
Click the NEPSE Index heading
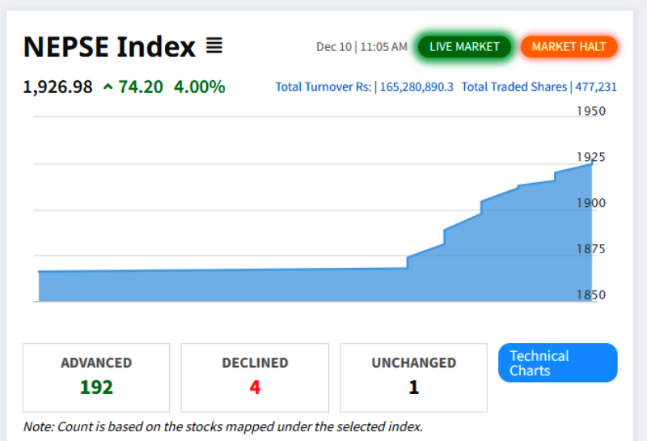pos(109,46)
